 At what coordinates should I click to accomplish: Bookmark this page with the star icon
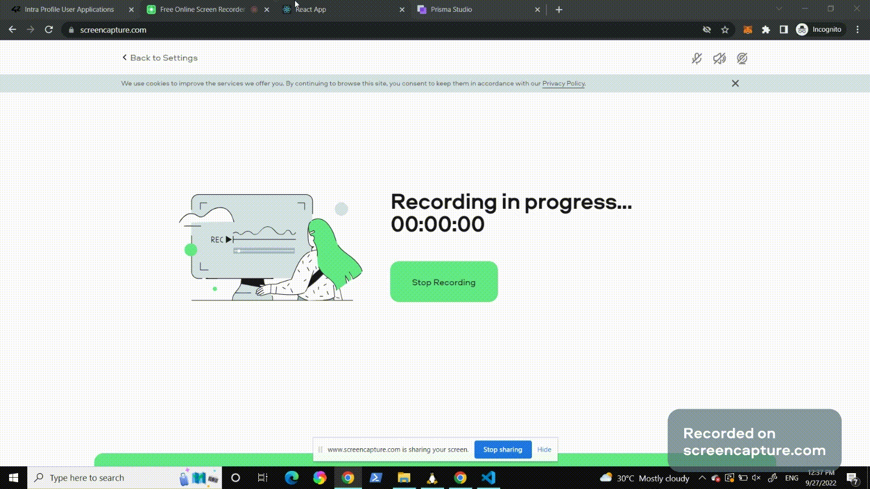[725, 29]
